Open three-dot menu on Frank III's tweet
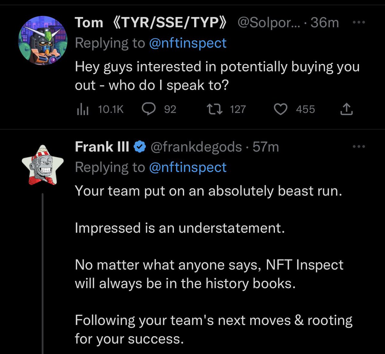Image resolution: width=385 pixels, height=354 pixels. [358, 147]
